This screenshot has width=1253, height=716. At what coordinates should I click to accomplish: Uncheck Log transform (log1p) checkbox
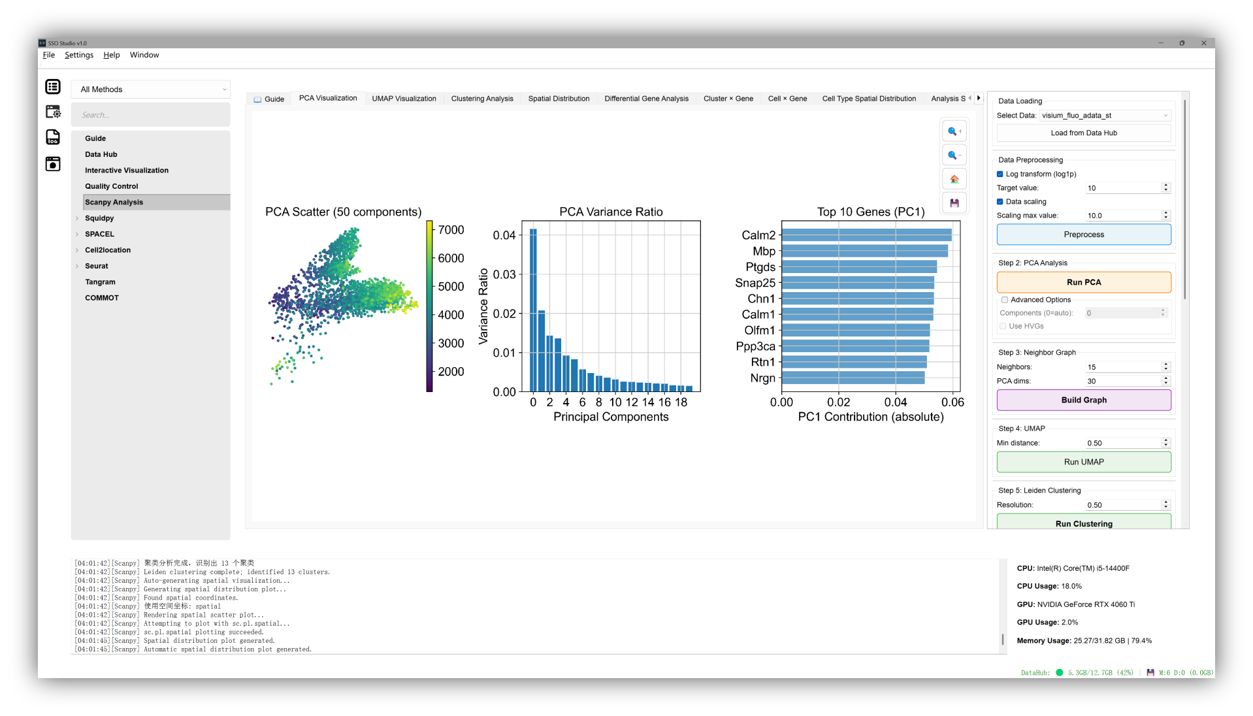coord(1000,174)
